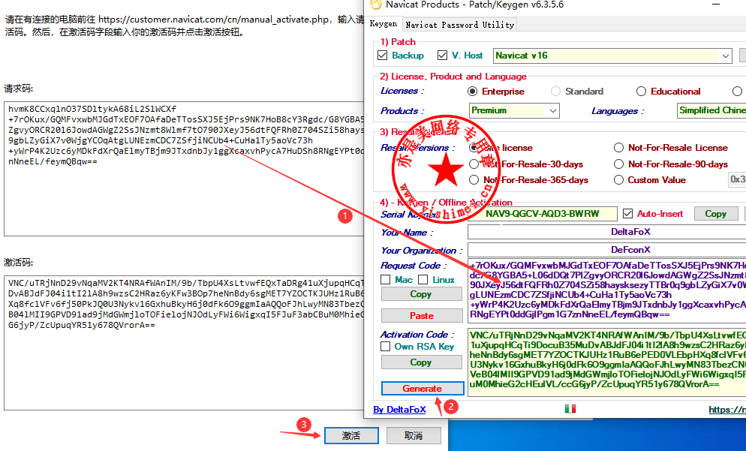Click the 请求码 text area in the Navicat dialog

(184, 168)
